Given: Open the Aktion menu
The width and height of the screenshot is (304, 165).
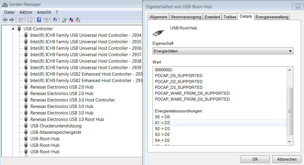Looking at the screenshot, I should click(x=26, y=12).
